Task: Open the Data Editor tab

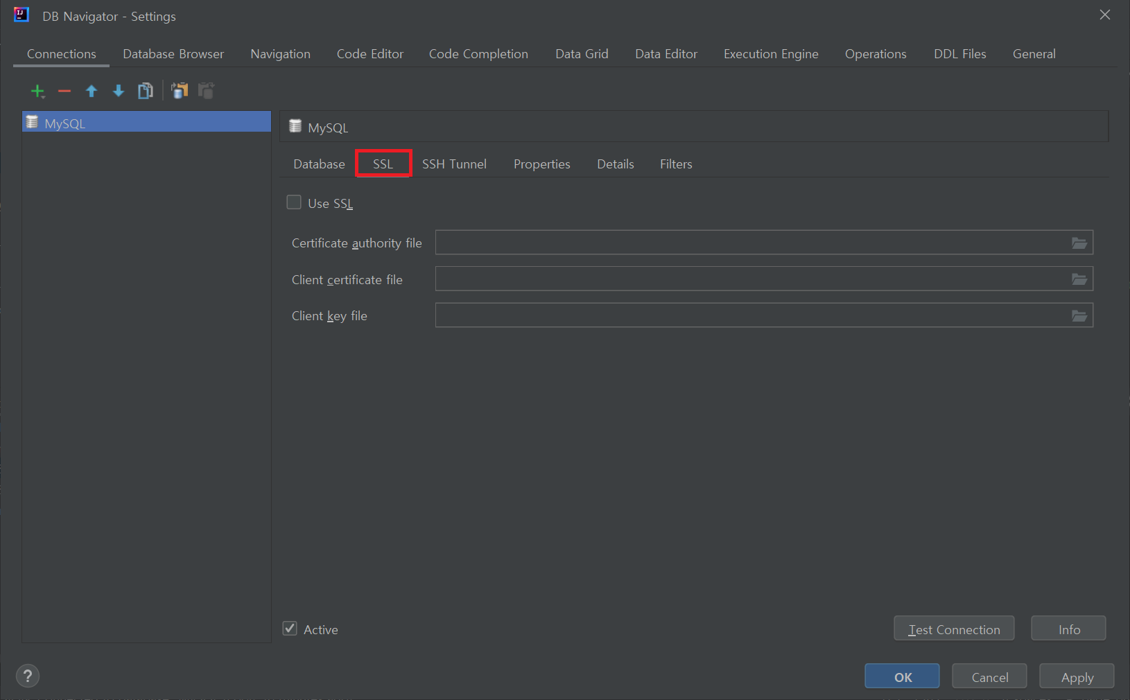Action: [666, 54]
